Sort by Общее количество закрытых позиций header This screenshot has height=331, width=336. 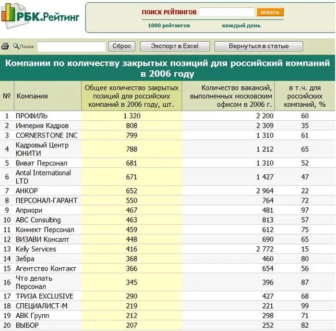132,96
